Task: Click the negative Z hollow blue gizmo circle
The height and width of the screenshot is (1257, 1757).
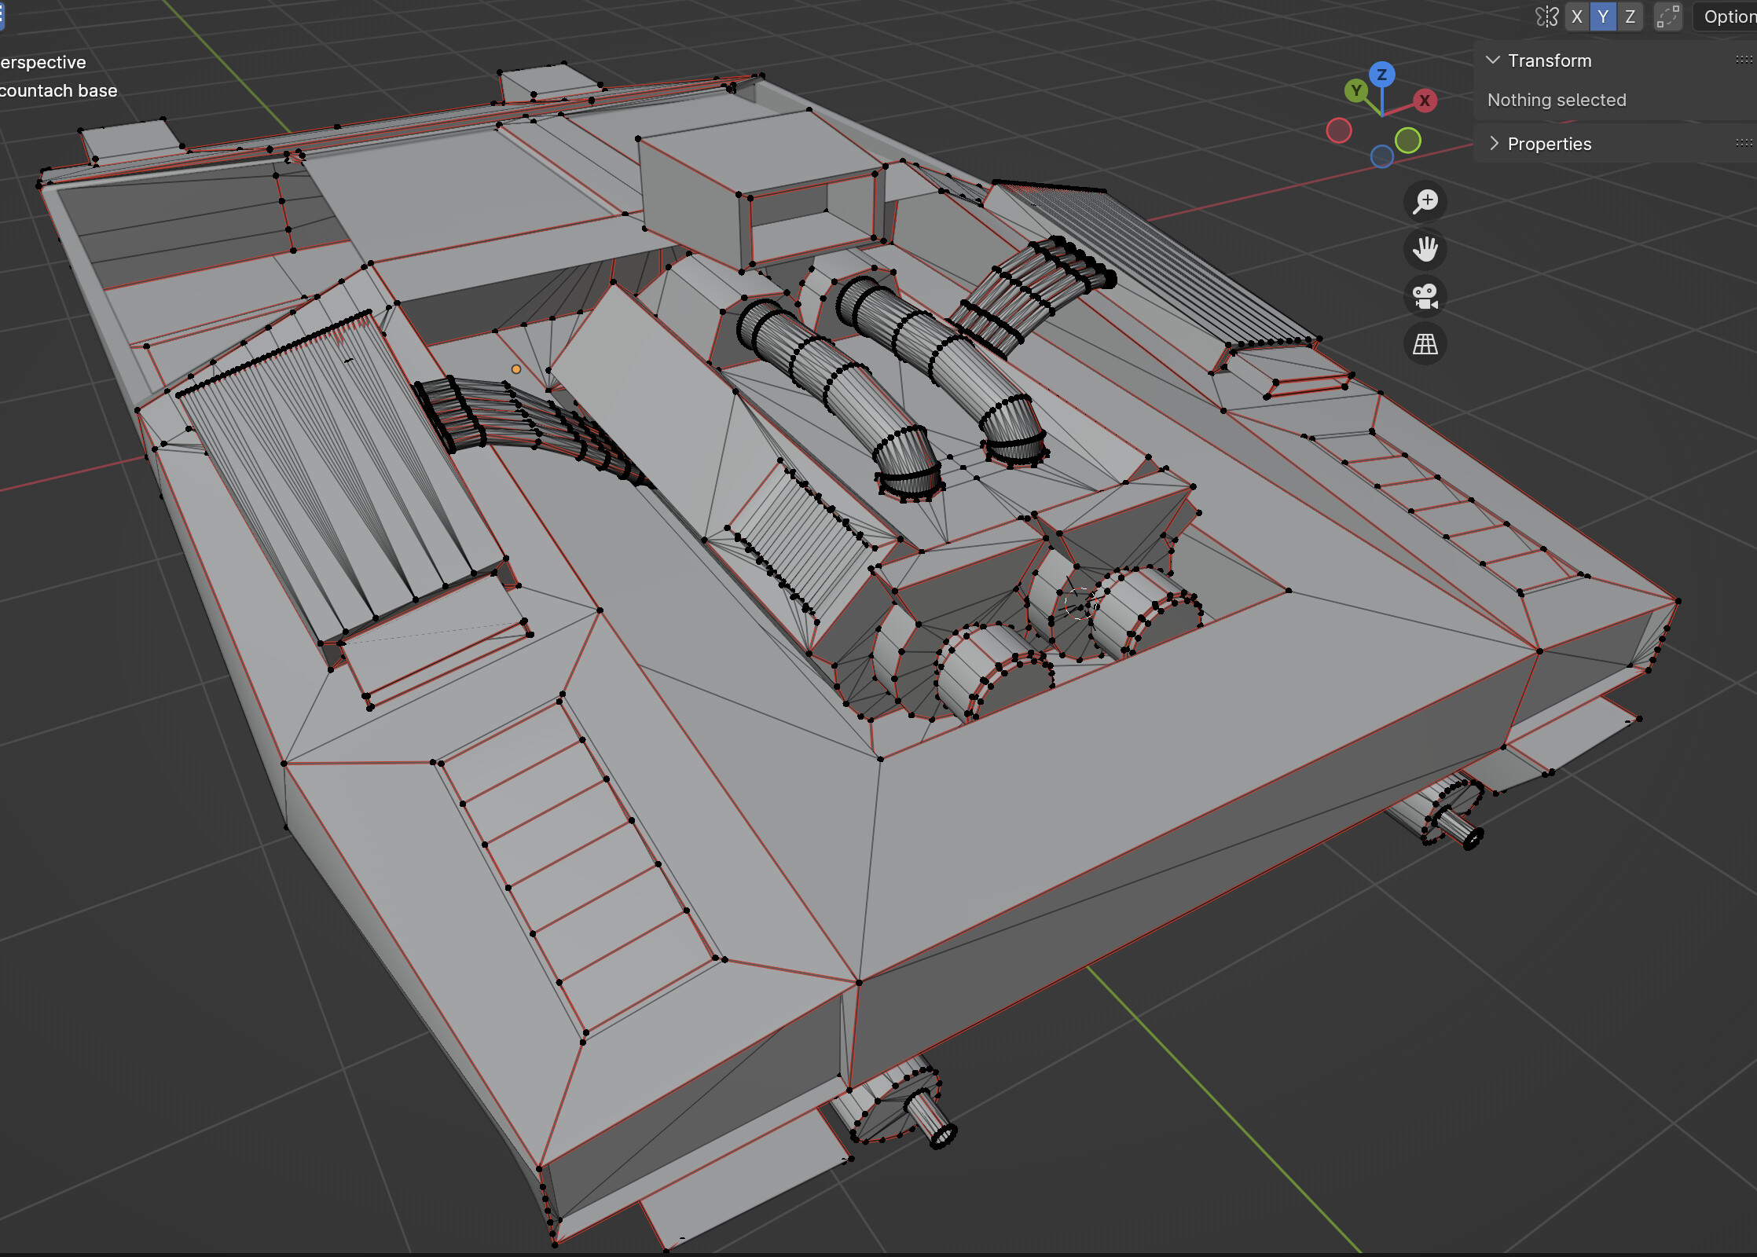Action: point(1381,156)
